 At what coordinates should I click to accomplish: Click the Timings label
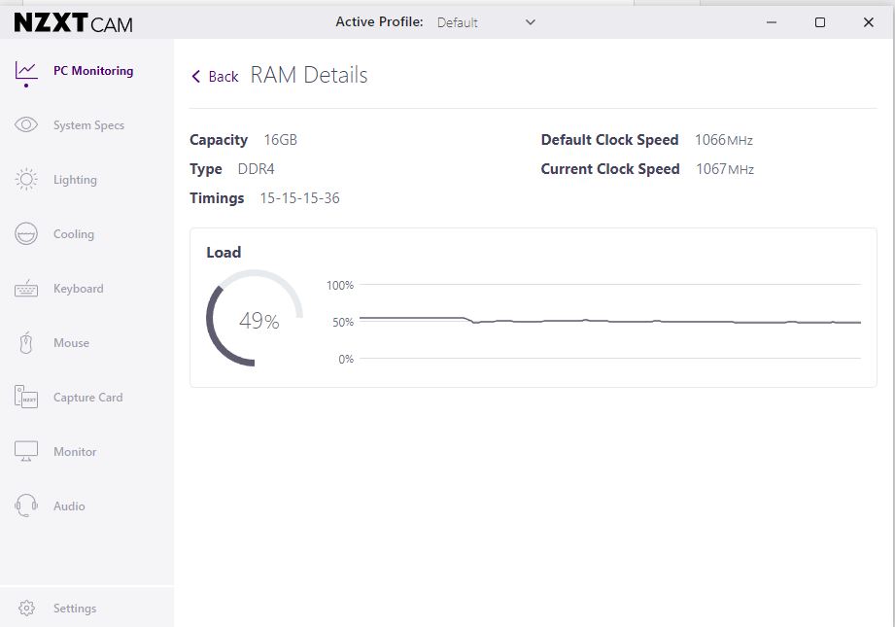pos(217,198)
